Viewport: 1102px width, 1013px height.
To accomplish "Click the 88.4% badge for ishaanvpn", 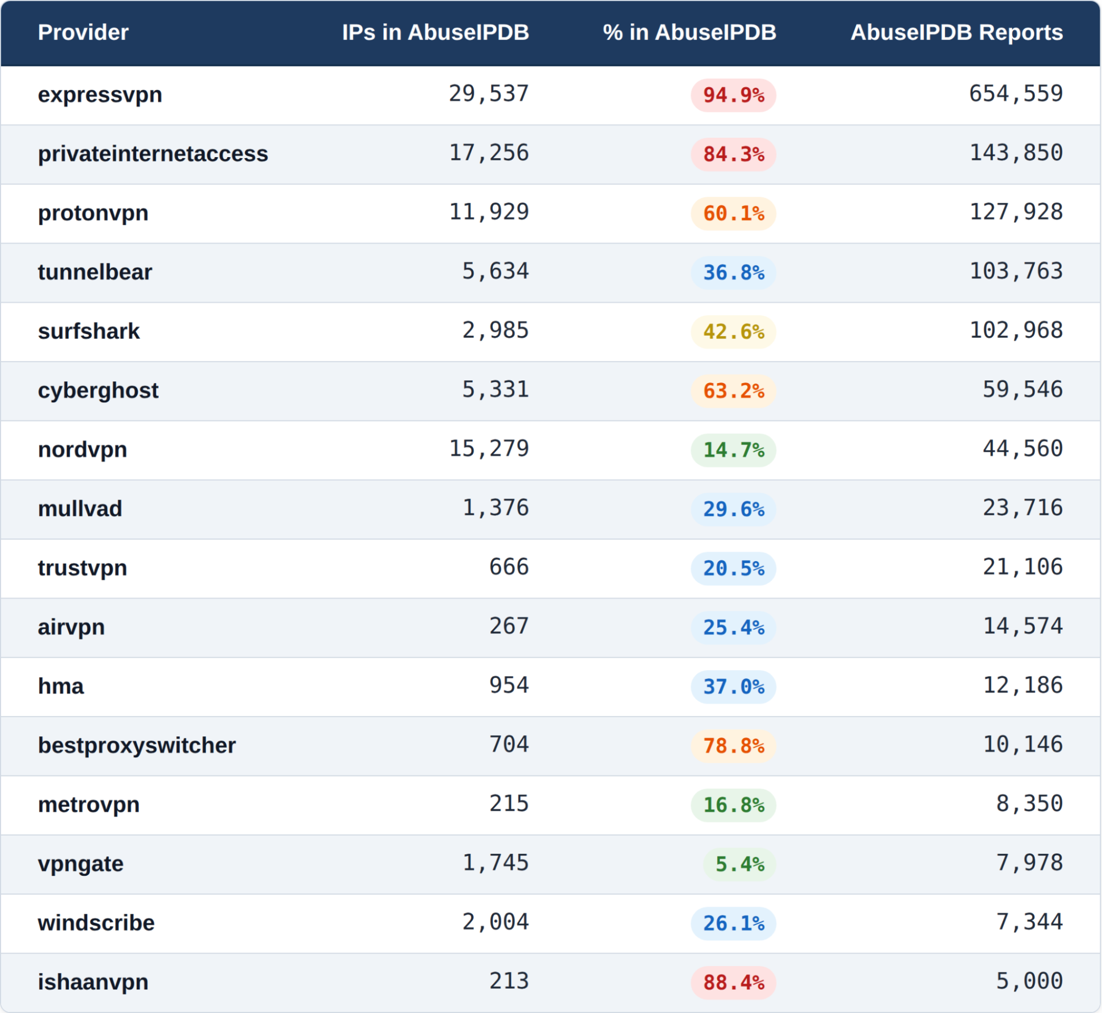I will click(x=733, y=983).
